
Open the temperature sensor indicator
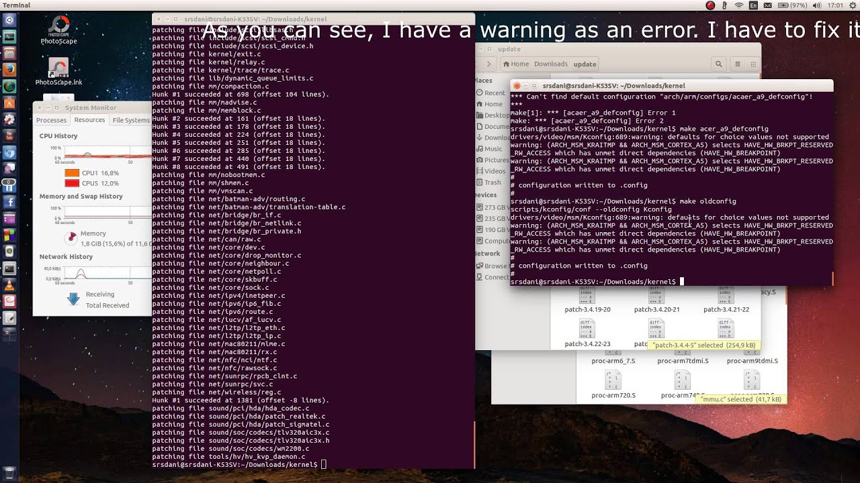point(725,5)
